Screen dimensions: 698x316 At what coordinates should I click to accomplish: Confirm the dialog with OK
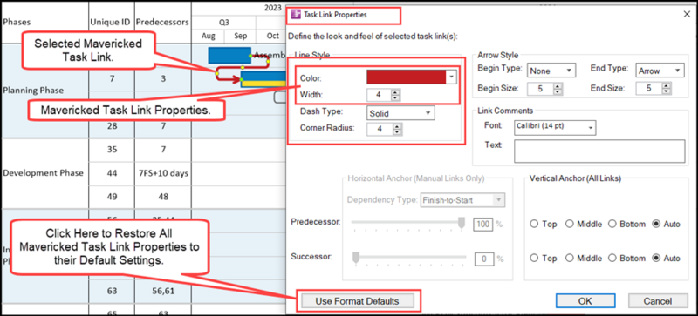pos(585,301)
